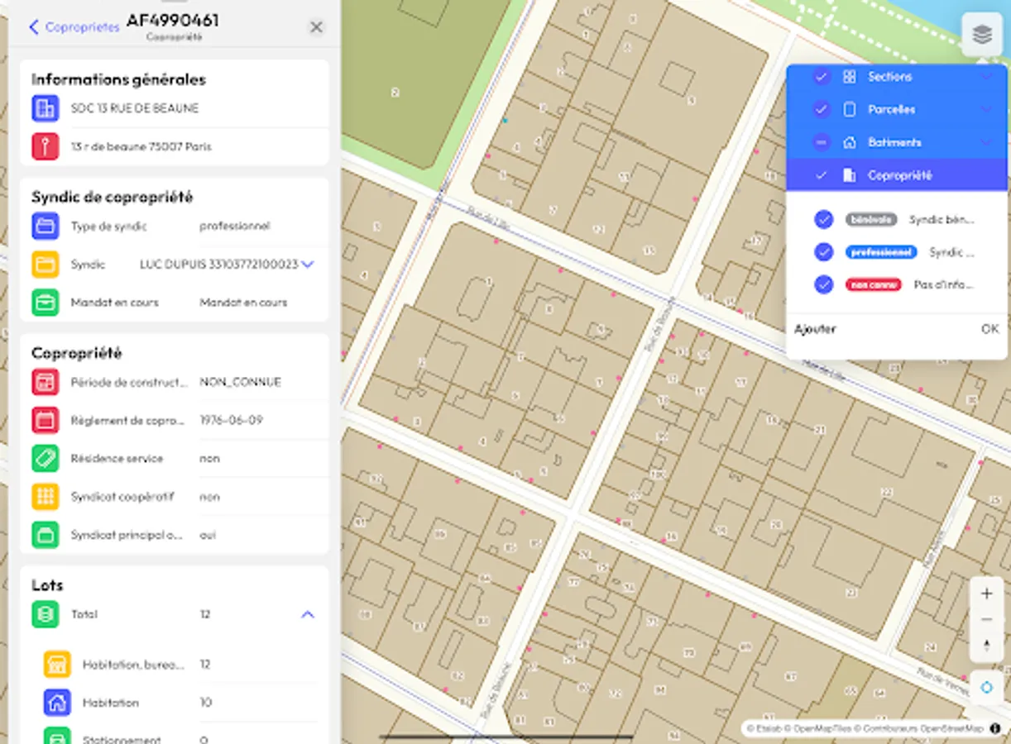
Task: Open the LUC DUPUIS syndic dropdown
Action: pos(307,264)
